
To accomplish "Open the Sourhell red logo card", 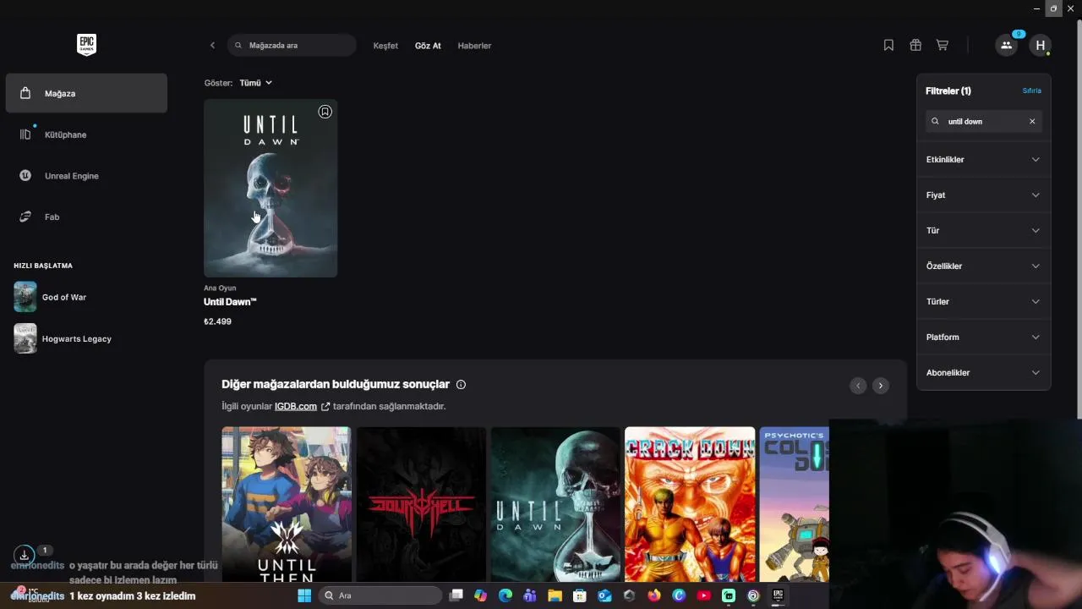I will (421, 504).
